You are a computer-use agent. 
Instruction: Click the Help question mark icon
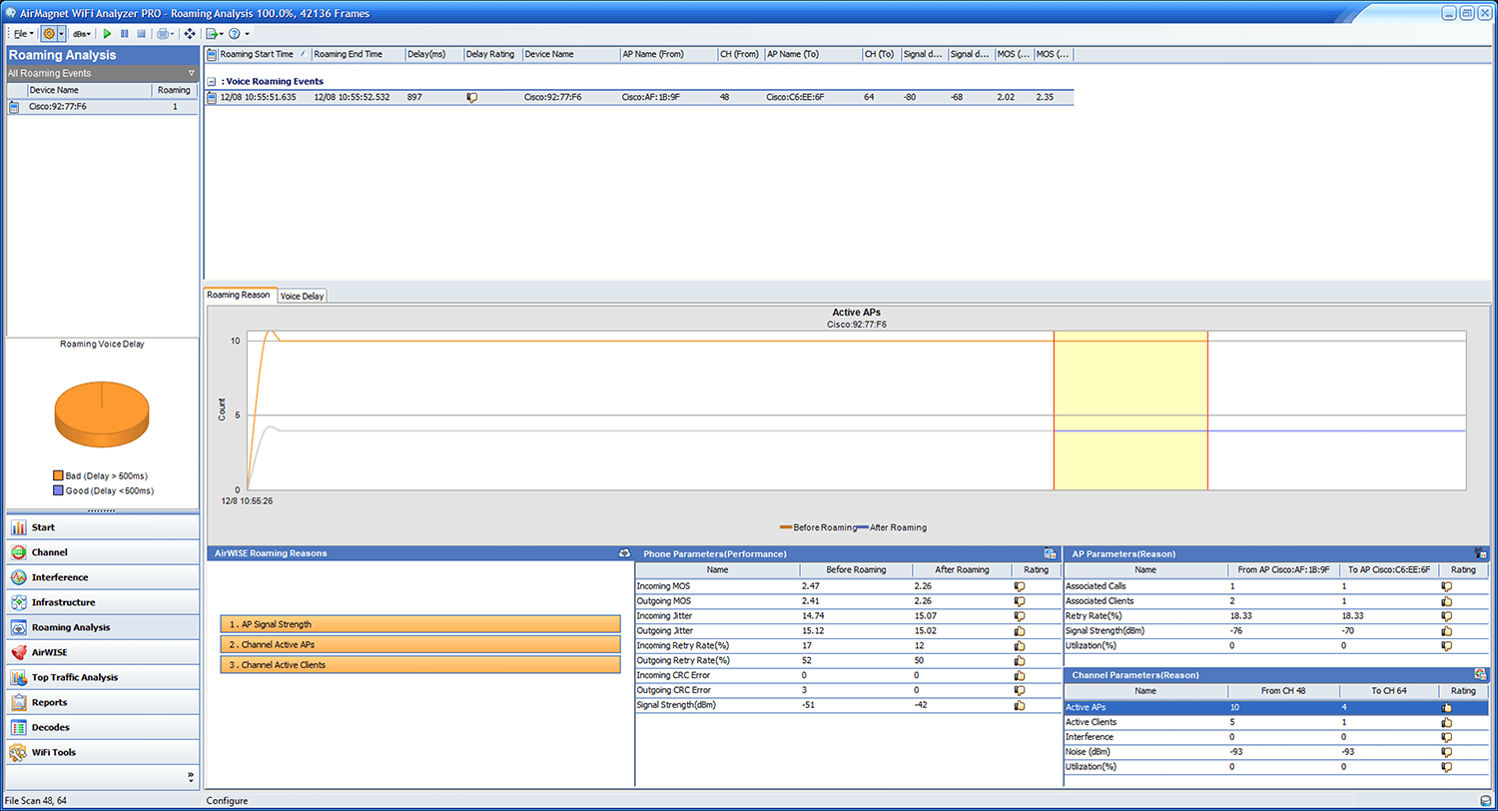click(x=234, y=34)
